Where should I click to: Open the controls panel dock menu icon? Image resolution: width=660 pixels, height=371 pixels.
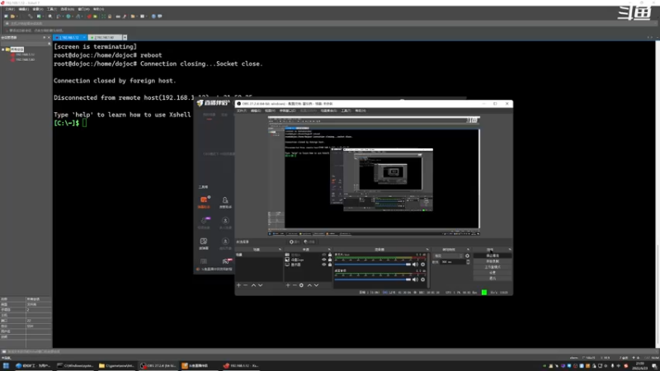(x=510, y=250)
